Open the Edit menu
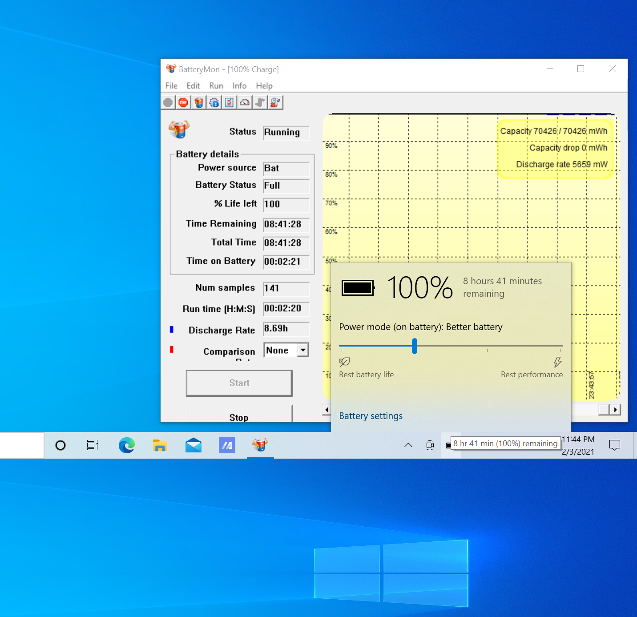Image resolution: width=637 pixels, height=617 pixels. [x=193, y=86]
